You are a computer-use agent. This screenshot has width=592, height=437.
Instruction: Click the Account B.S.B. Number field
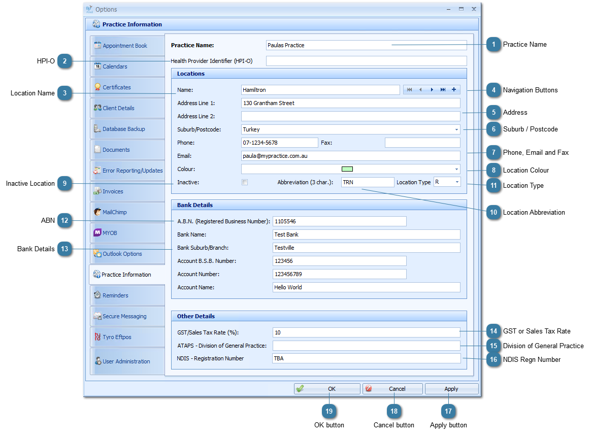340,261
